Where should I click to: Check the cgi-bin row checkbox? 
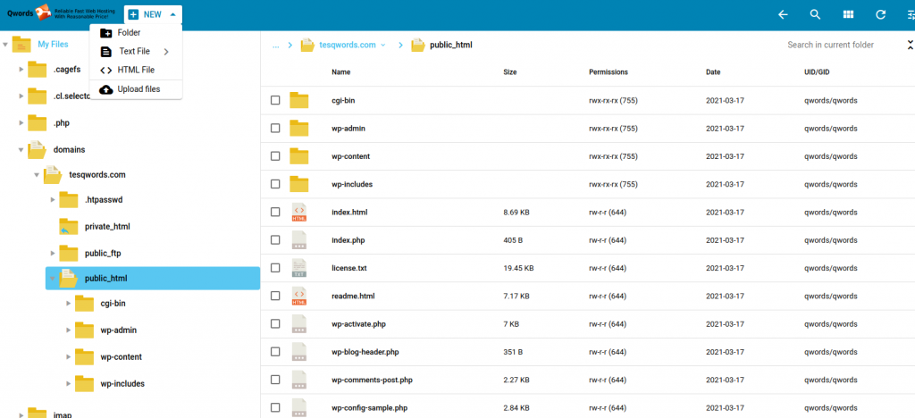pos(275,100)
